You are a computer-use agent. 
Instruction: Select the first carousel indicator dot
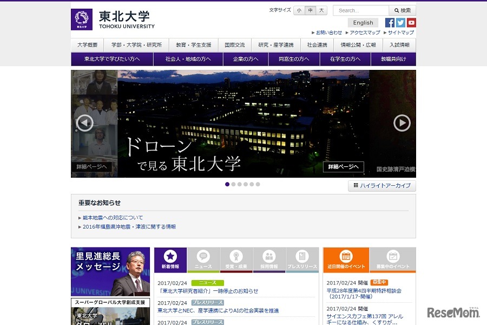point(227,184)
